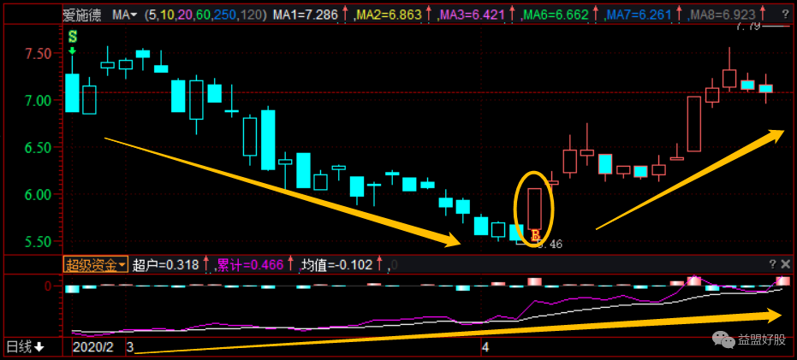The image size is (797, 360).
Task: Click the red B buy signal marker
Action: (535, 235)
